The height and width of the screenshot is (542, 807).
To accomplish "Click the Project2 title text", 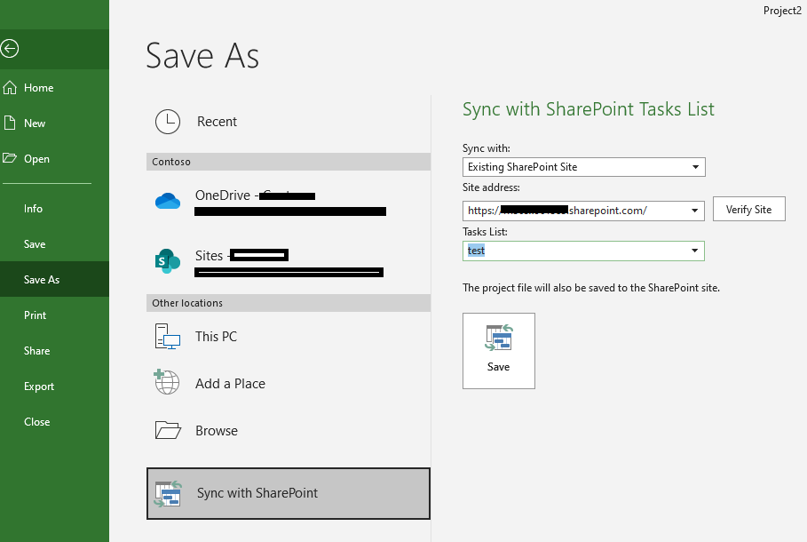I will click(782, 11).
